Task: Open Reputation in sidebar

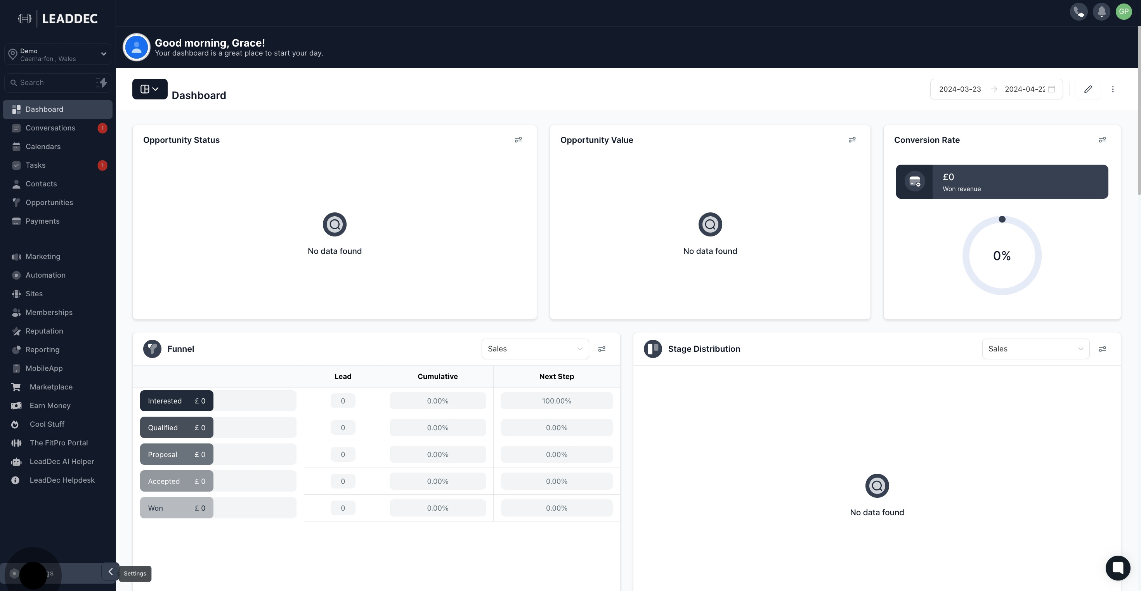Action: tap(57, 331)
